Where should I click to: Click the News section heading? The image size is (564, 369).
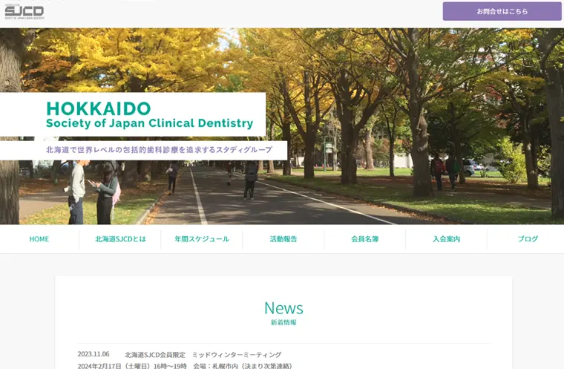pyautogui.click(x=283, y=307)
